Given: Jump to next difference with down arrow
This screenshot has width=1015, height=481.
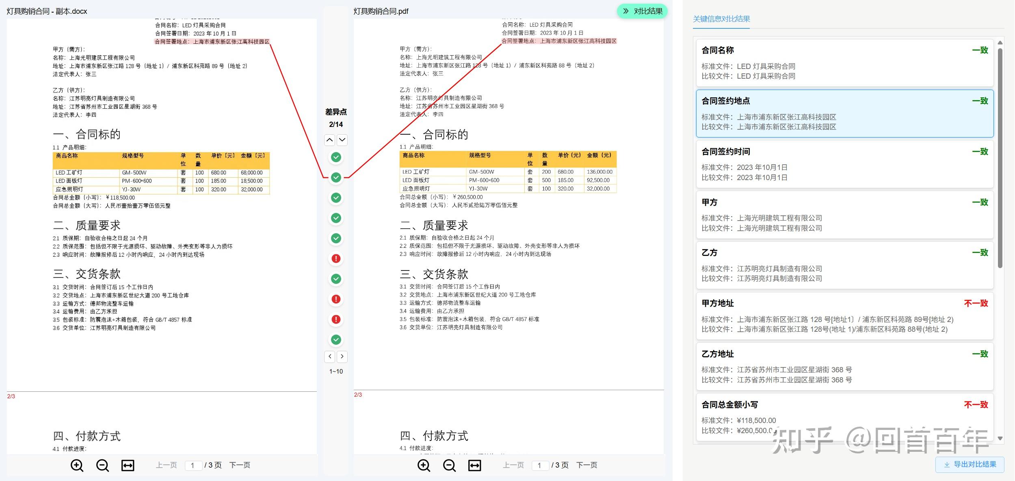Looking at the screenshot, I should tap(342, 140).
